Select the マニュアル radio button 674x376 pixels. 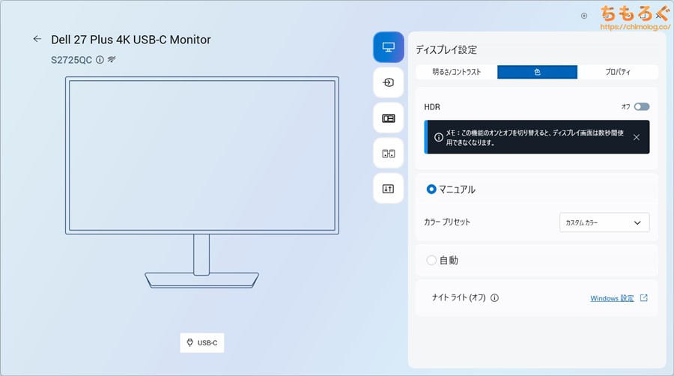click(x=431, y=189)
